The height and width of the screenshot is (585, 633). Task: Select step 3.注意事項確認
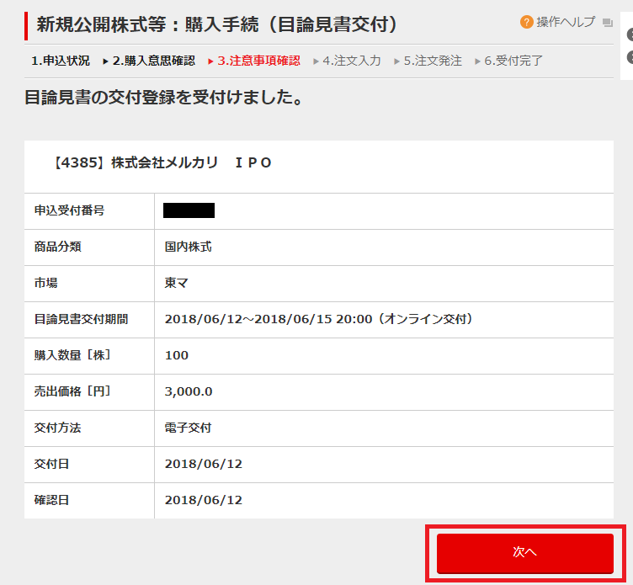[x=258, y=61]
